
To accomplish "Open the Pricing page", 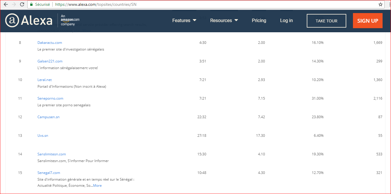I will click(259, 20).
